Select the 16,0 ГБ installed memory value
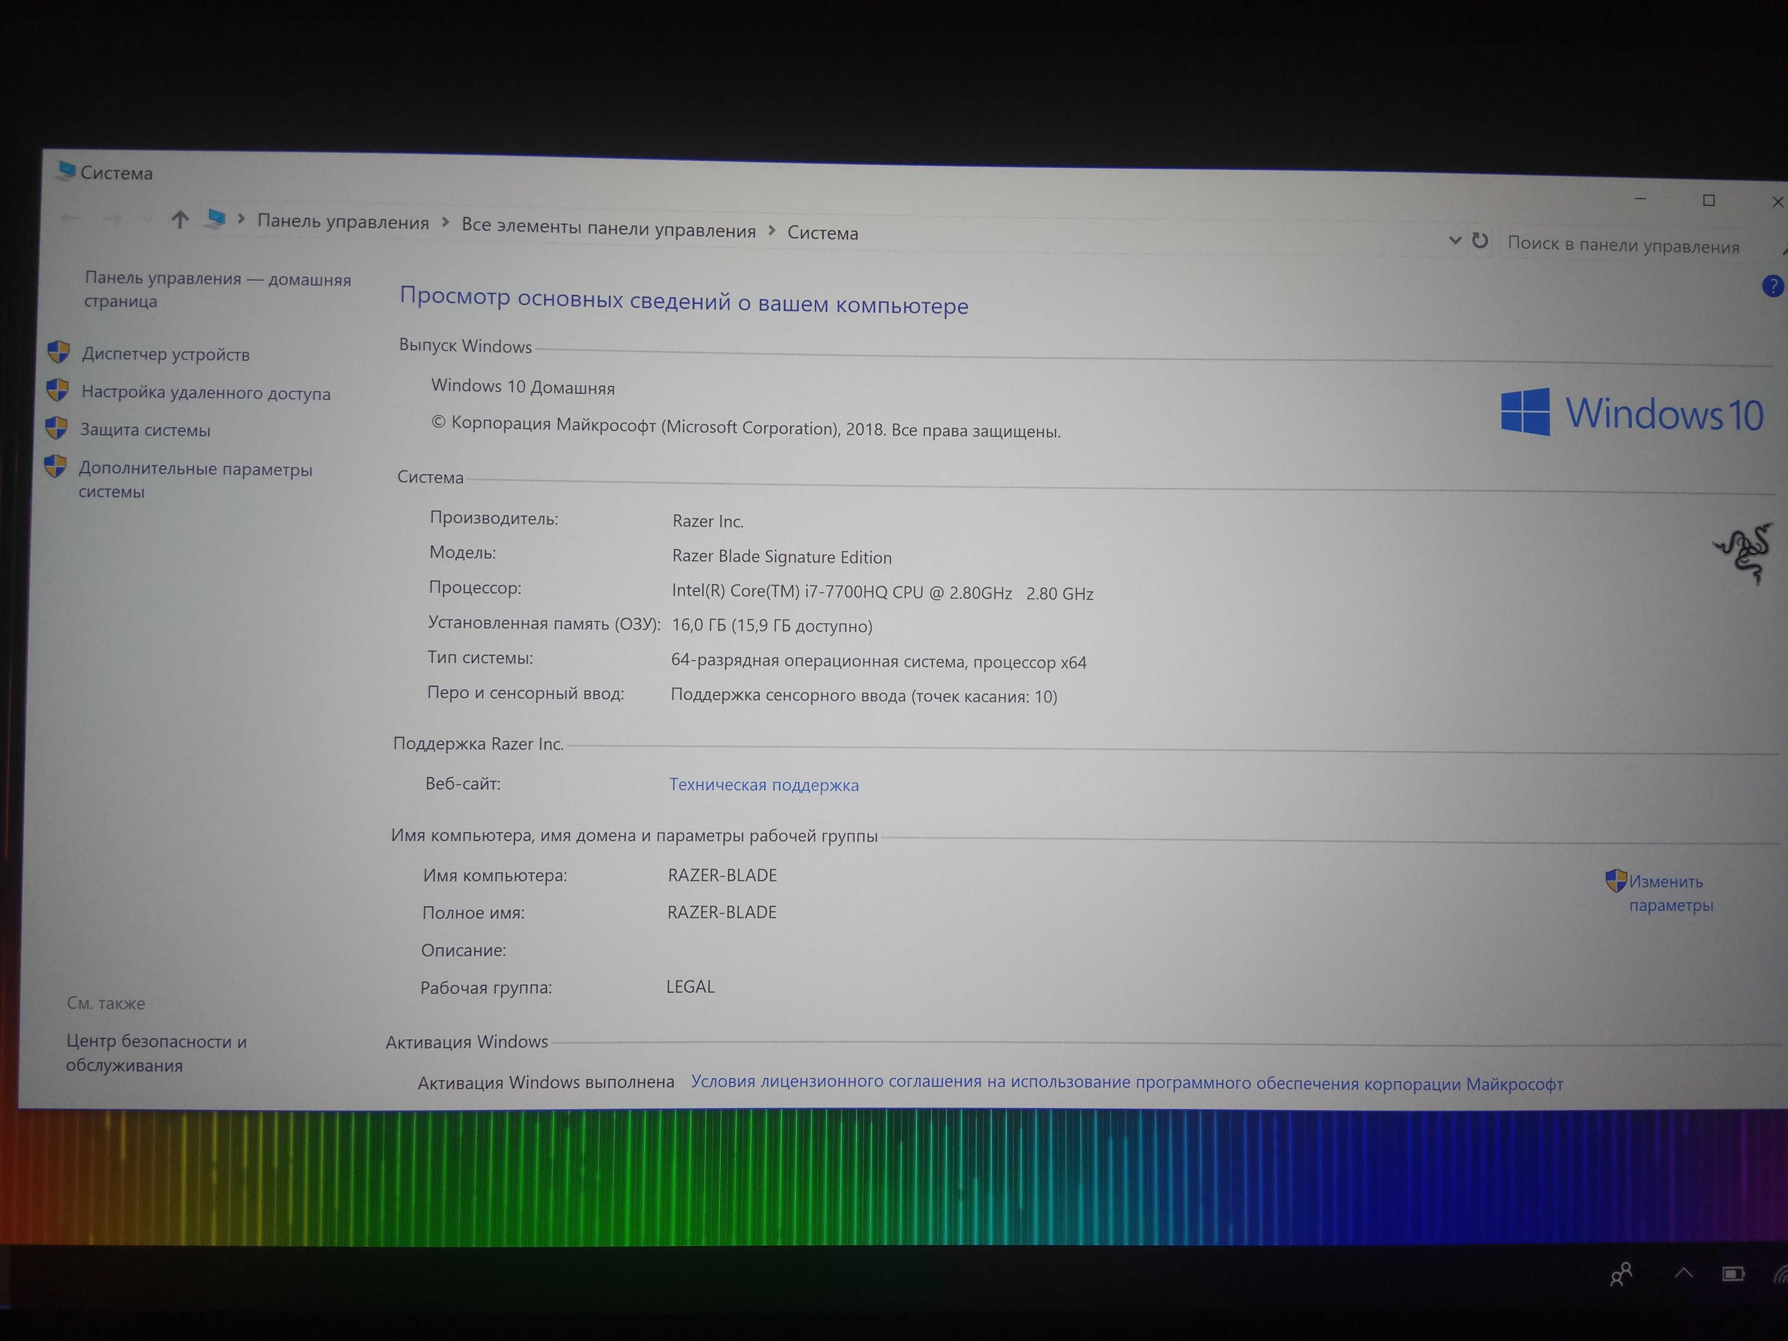1788x1341 pixels. 772,626
